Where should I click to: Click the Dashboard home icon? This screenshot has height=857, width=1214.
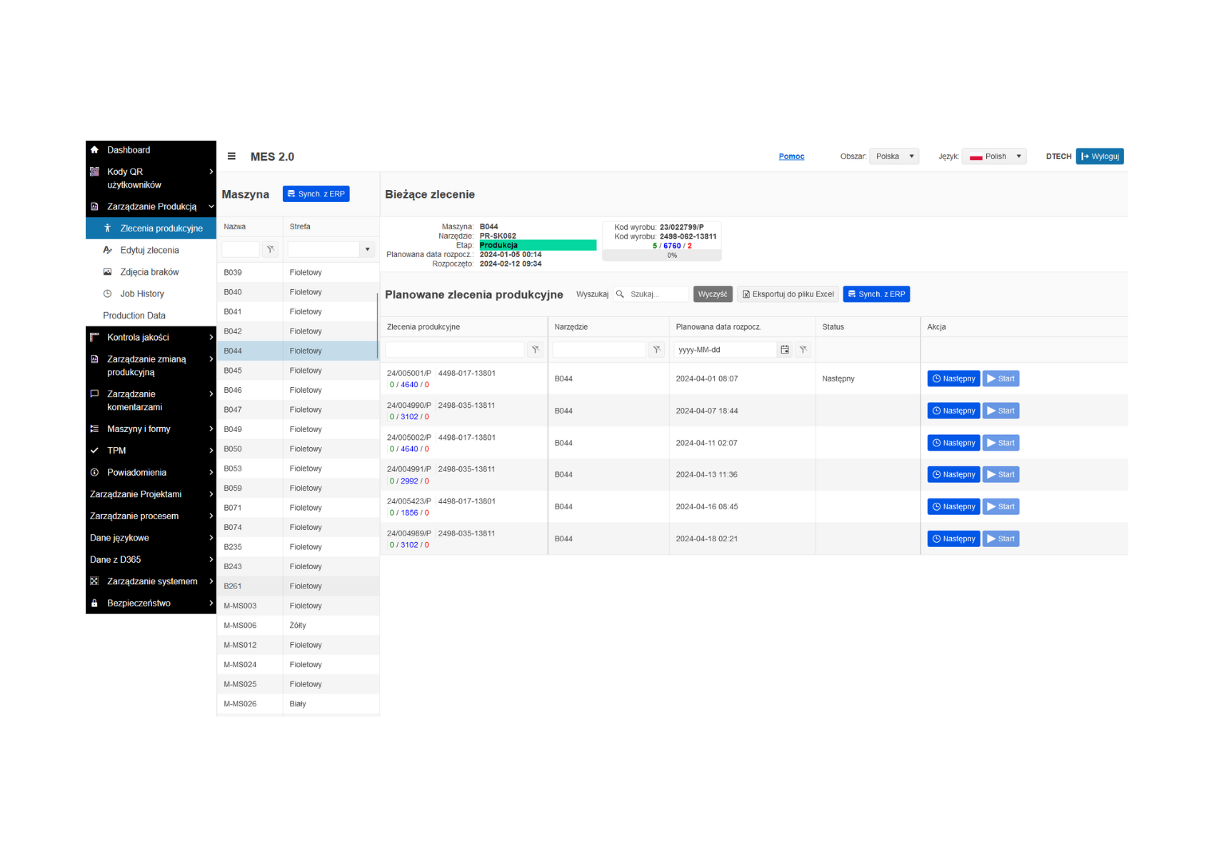pos(95,150)
